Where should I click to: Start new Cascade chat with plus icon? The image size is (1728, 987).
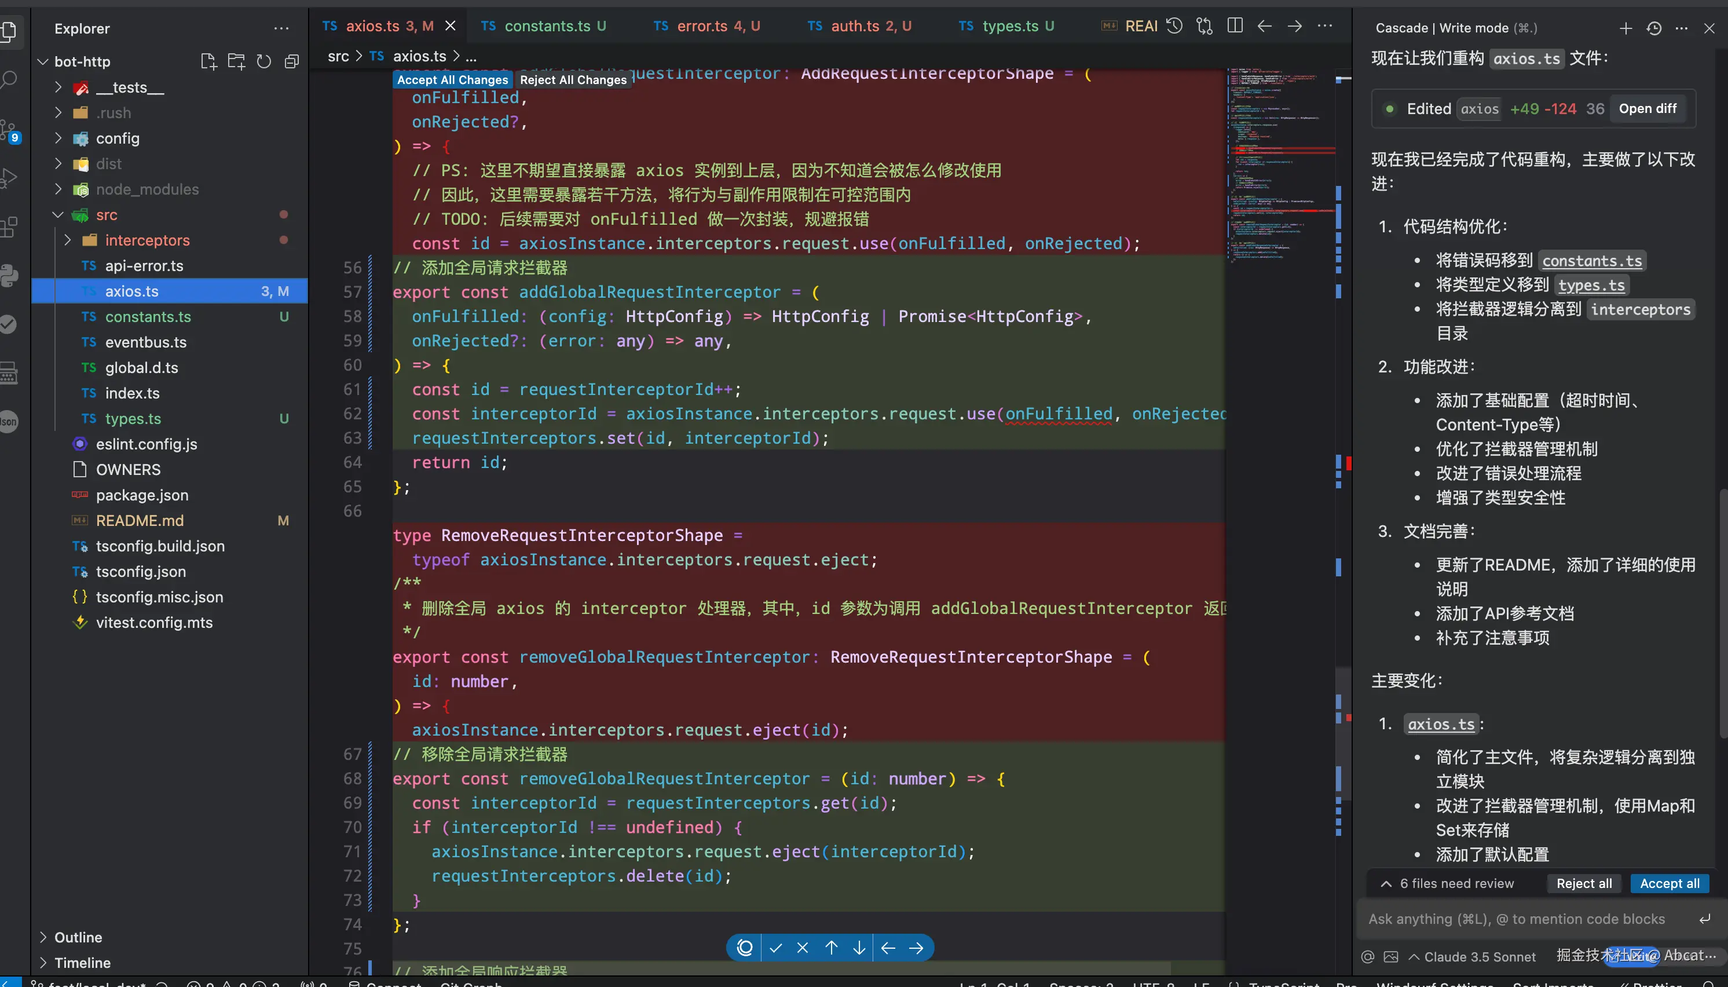click(x=1625, y=28)
